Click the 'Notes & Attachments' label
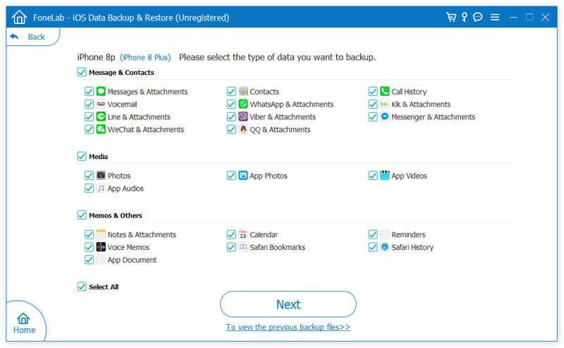The image size is (564, 348). point(142,234)
